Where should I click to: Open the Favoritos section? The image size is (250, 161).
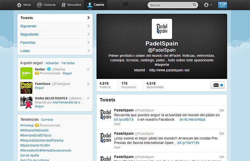(55, 42)
